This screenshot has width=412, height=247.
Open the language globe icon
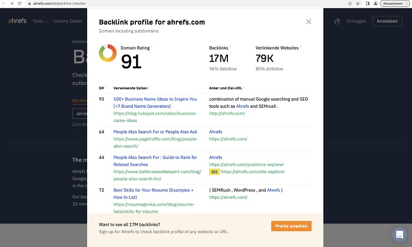[x=337, y=21]
